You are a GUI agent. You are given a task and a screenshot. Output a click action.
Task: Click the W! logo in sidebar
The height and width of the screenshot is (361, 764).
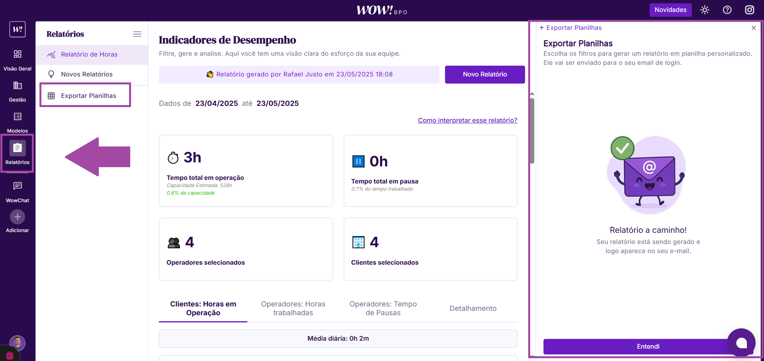click(18, 29)
